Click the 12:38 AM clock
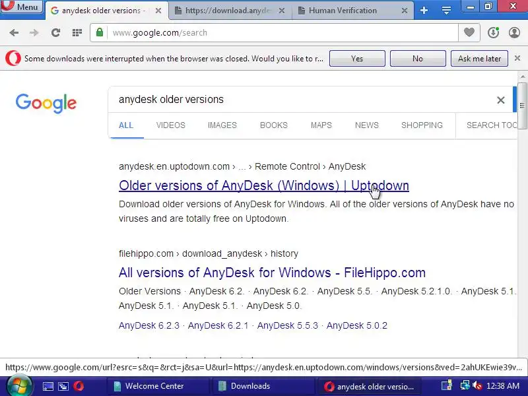This screenshot has height=396, width=528. [503, 386]
